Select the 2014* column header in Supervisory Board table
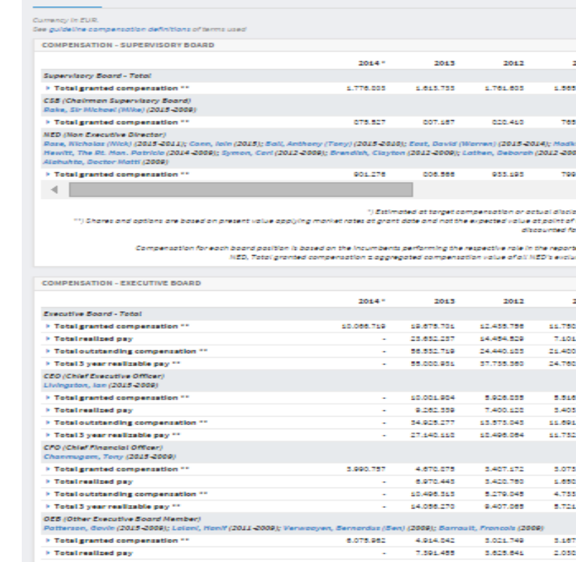 click(372, 63)
